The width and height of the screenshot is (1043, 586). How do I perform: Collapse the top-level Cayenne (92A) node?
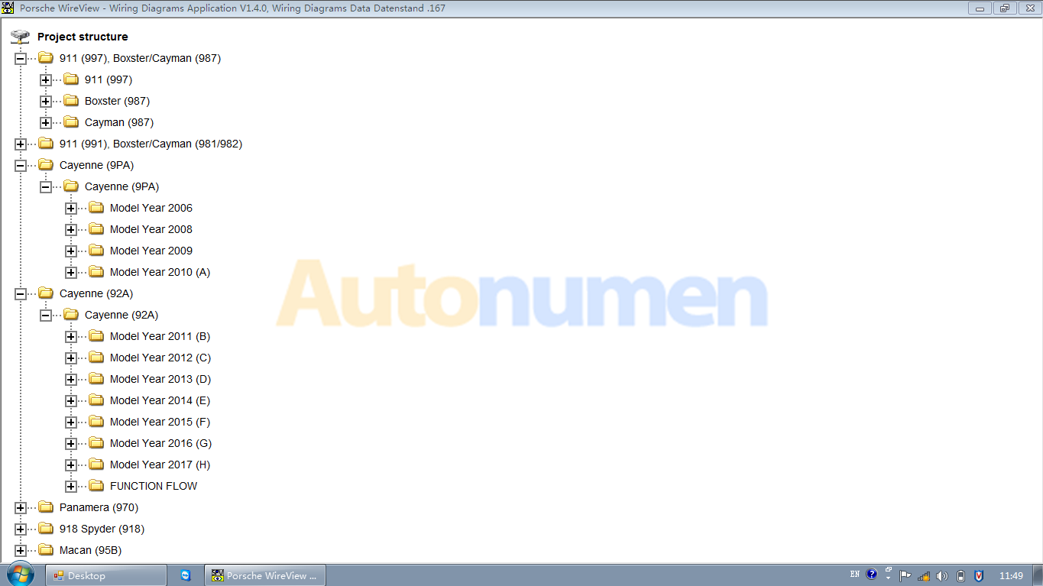tap(21, 293)
